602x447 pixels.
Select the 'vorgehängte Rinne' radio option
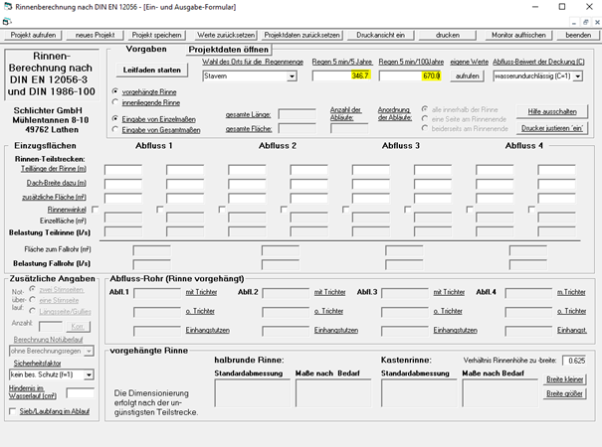114,90
